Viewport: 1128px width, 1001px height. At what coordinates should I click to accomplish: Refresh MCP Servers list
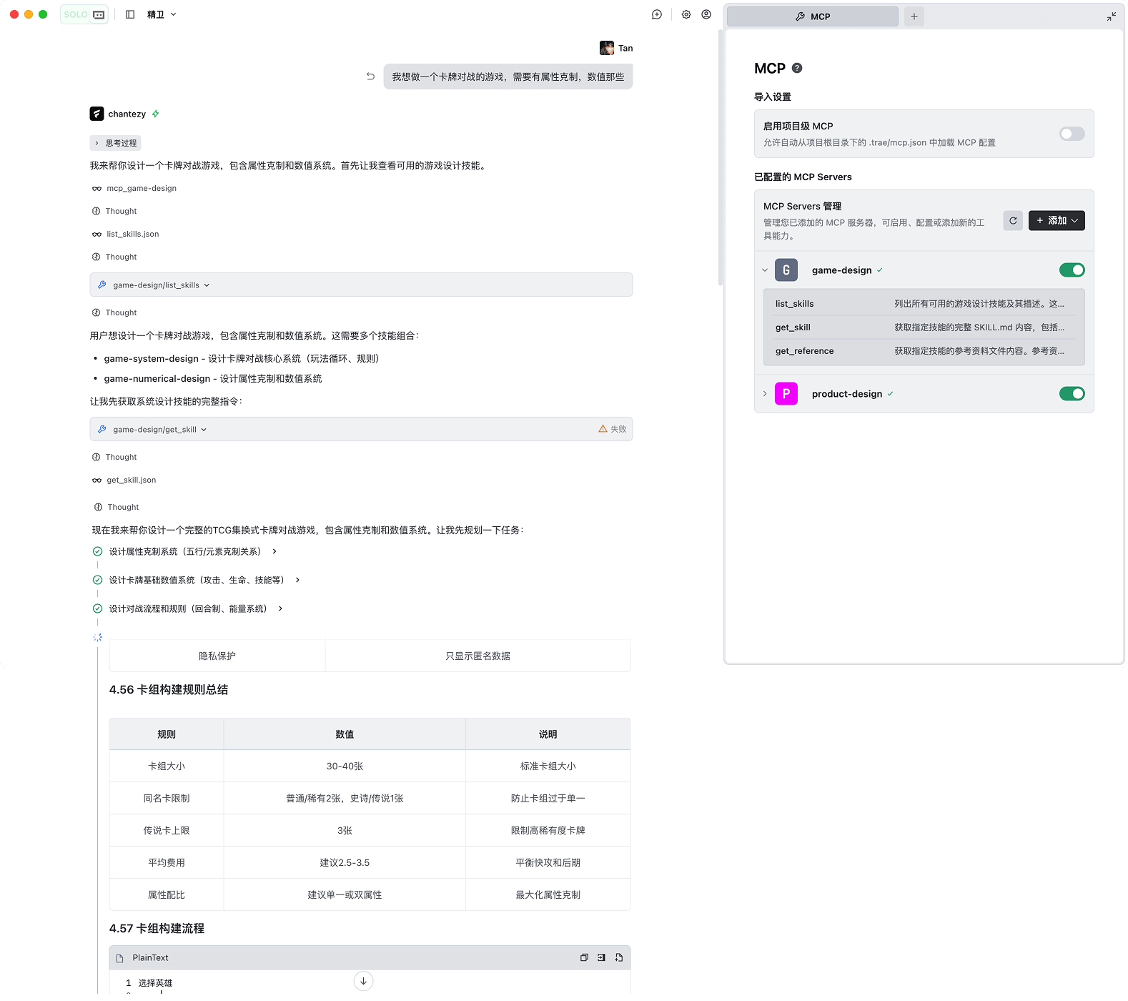pyautogui.click(x=1013, y=221)
